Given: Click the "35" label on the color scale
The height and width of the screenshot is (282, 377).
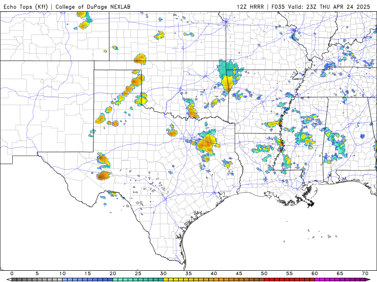Looking at the screenshot, I should tap(188, 274).
